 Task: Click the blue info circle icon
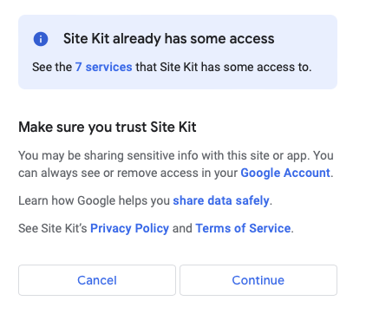41,39
